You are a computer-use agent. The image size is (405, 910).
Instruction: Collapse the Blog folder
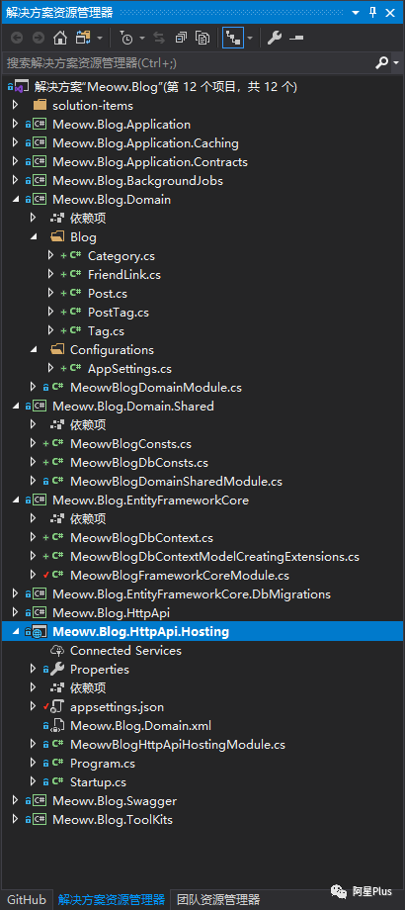click(33, 237)
